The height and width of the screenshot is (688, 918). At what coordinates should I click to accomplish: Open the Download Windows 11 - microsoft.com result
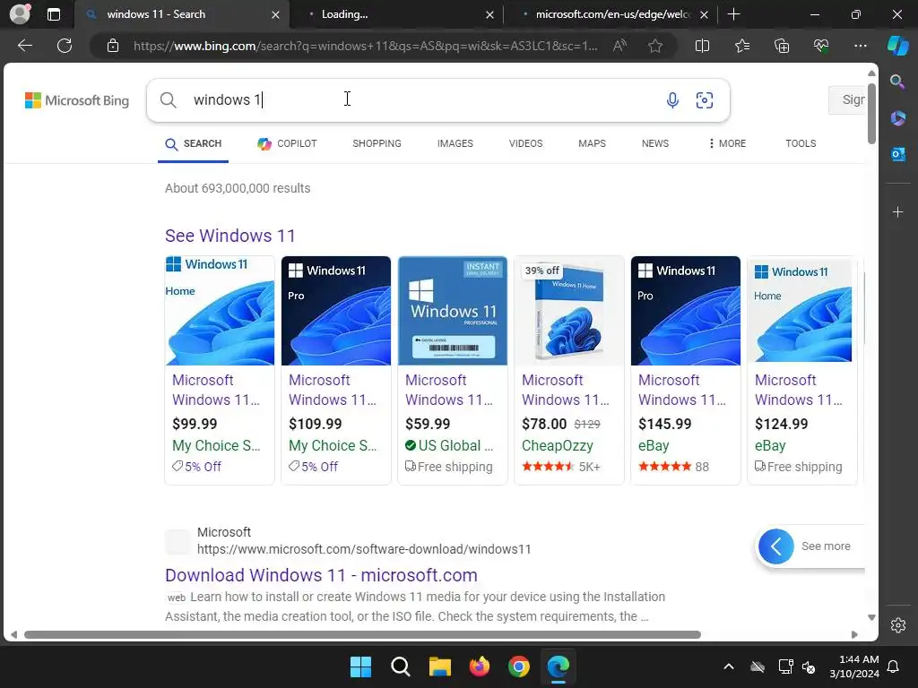tap(321, 575)
